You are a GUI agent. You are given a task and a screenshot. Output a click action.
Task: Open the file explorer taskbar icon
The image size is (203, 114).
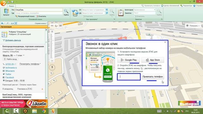click(x=35, y=111)
